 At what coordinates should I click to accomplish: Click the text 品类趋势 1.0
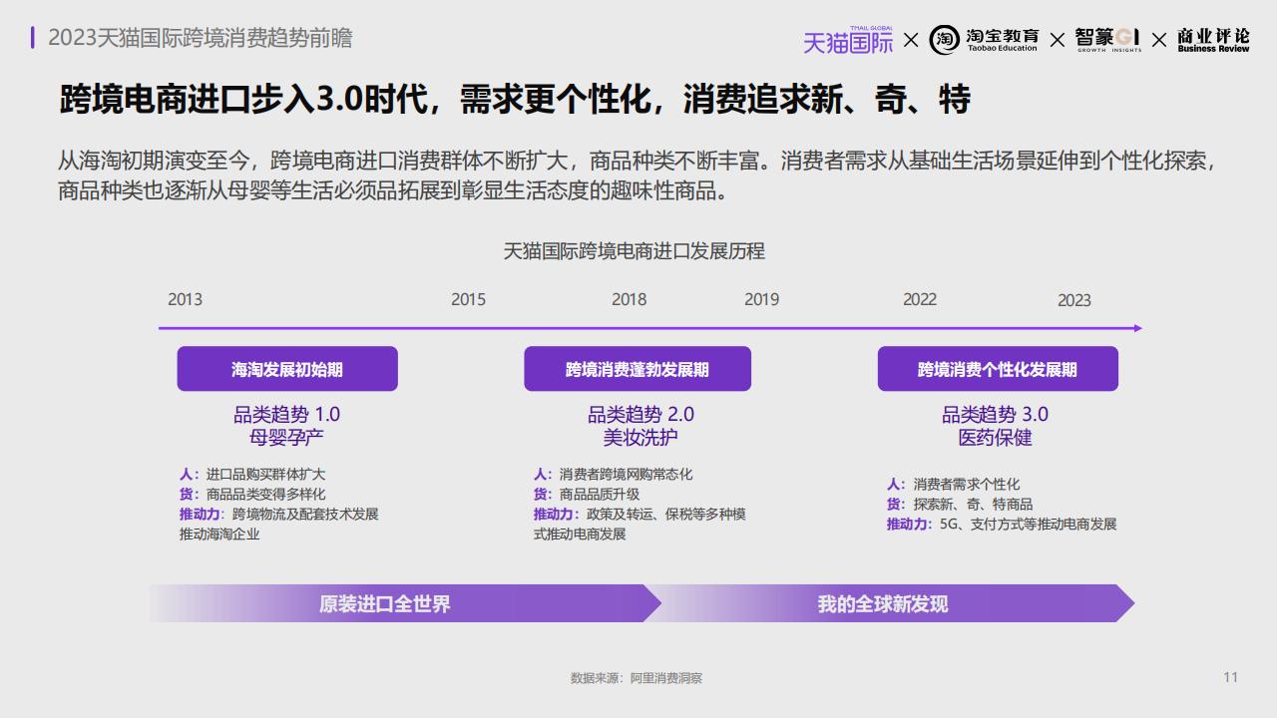point(287,415)
